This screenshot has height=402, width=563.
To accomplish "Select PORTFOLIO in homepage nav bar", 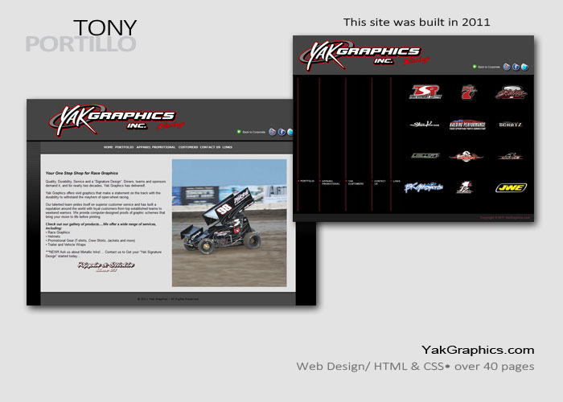I will pyautogui.click(x=124, y=147).
